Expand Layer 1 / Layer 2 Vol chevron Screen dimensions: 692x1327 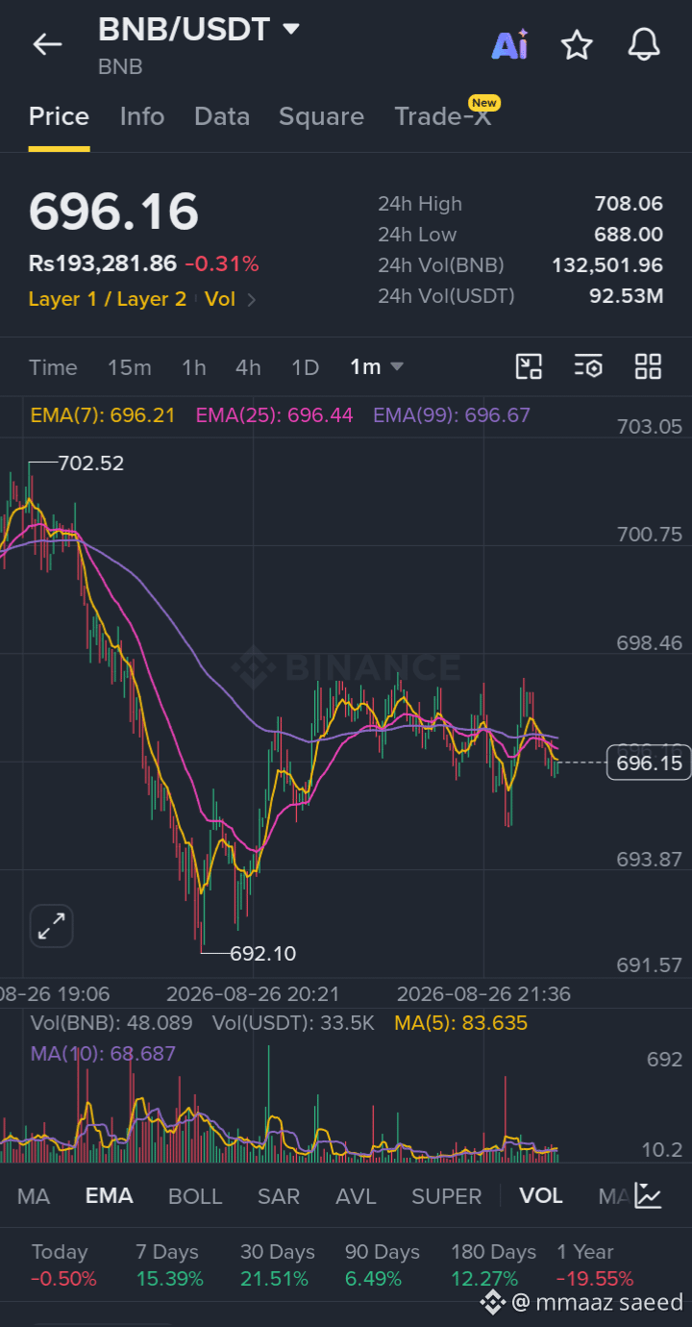coord(252,300)
